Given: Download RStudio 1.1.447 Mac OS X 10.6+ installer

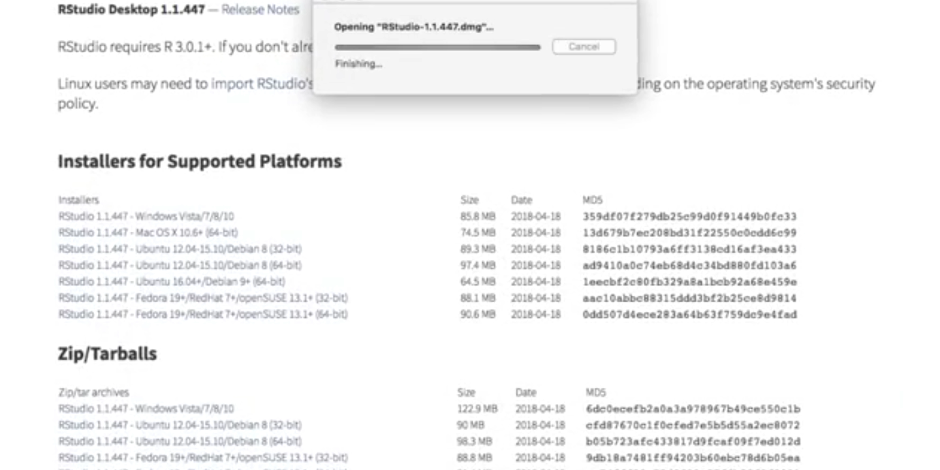Looking at the screenshot, I should tap(148, 232).
